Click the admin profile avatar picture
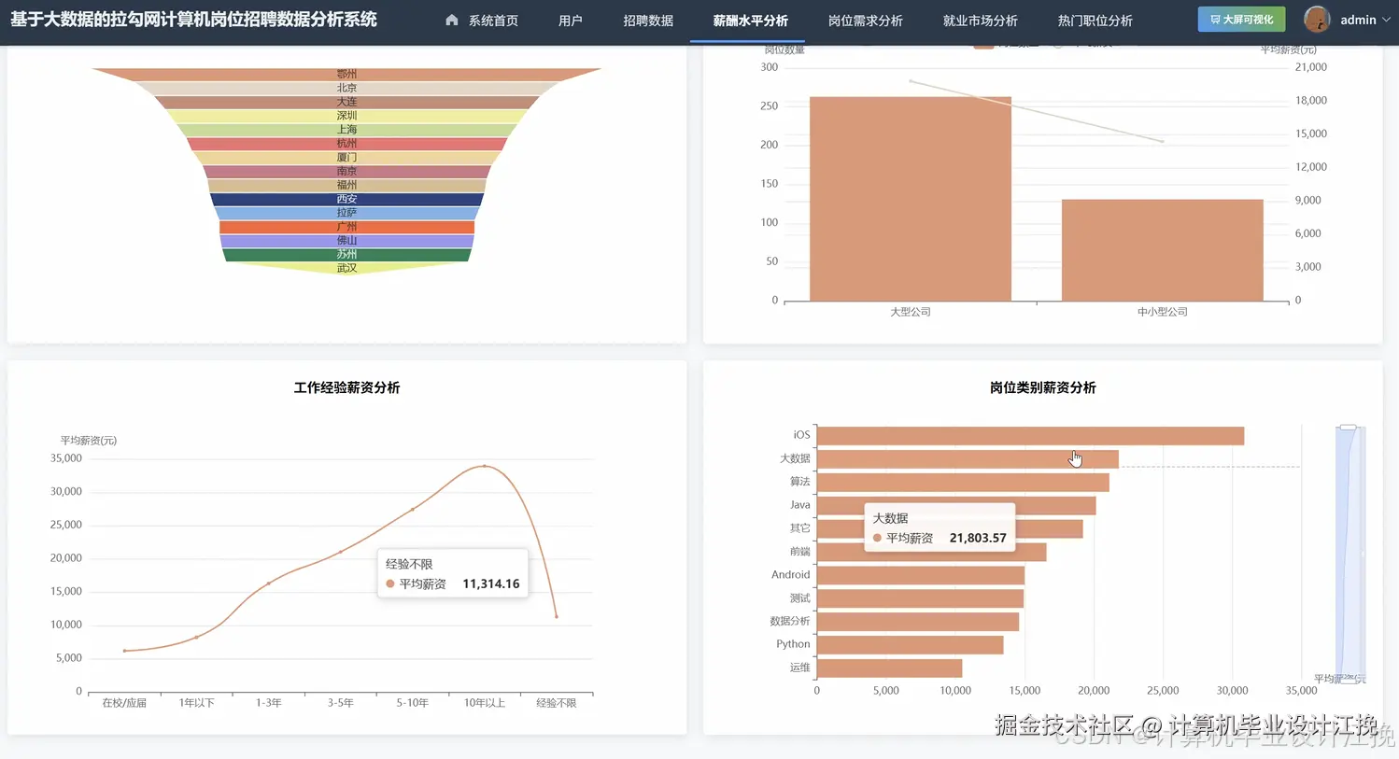The height and width of the screenshot is (759, 1399). [1316, 19]
